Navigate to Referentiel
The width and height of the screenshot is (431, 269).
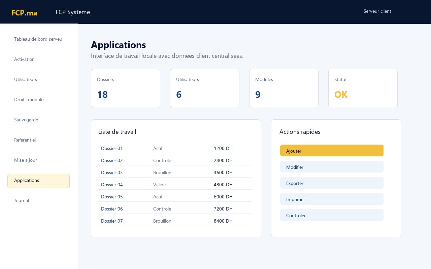pos(38,140)
